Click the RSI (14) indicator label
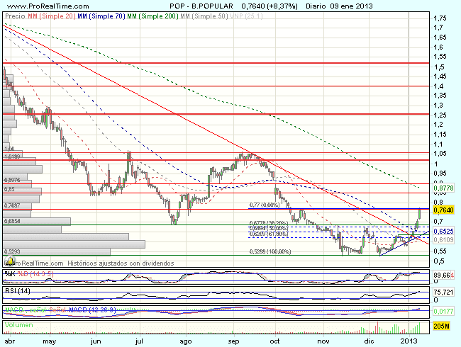 (x=17, y=290)
